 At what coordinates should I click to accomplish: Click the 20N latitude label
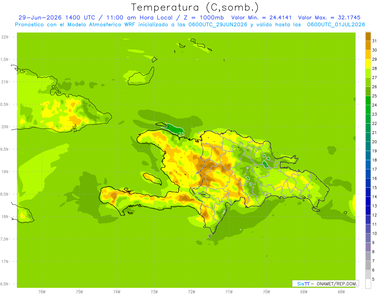pos(4,127)
